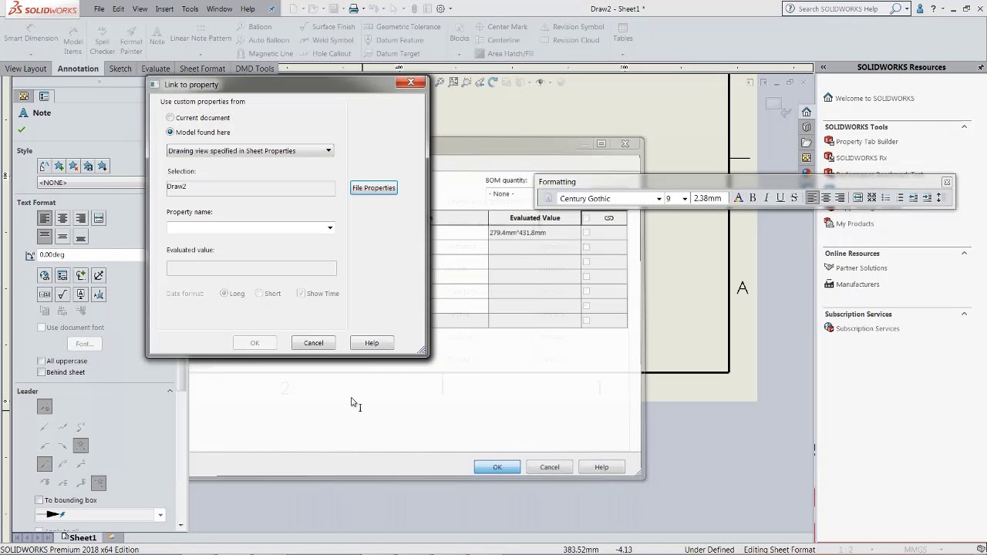Open Property Tab Builder
The image size is (987, 555).
(x=867, y=142)
